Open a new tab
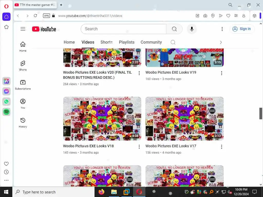The width and height of the screenshot is (263, 197). [61, 5]
